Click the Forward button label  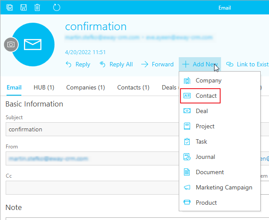(163, 65)
